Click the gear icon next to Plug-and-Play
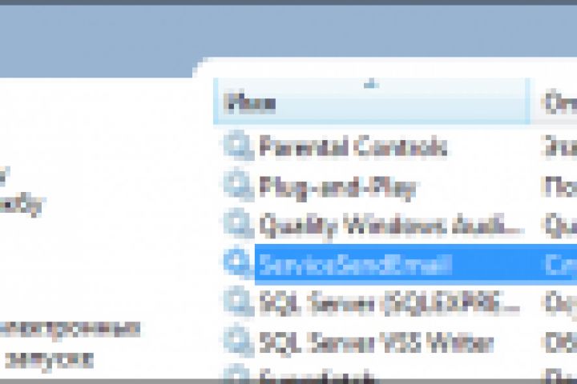The width and height of the screenshot is (577, 384). pos(239,186)
